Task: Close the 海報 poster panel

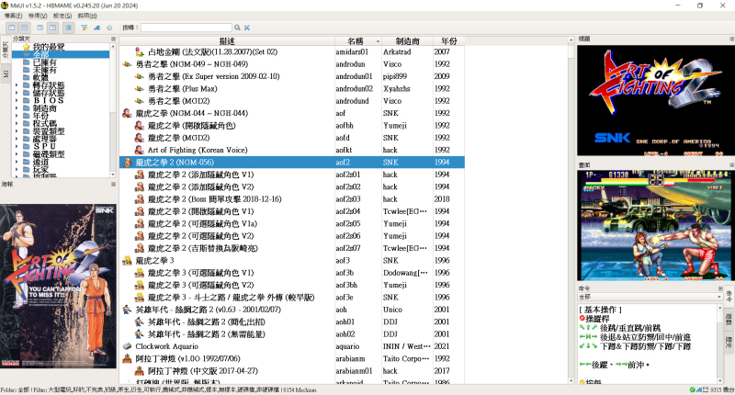Action: point(113,185)
